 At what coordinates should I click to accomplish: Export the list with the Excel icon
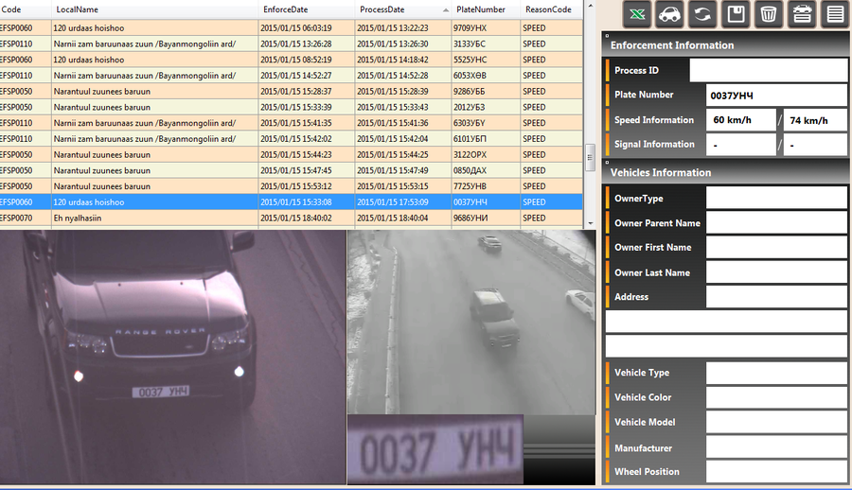coord(637,14)
